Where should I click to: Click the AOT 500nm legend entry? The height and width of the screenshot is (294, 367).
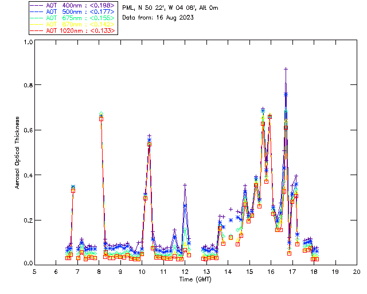[73, 11]
